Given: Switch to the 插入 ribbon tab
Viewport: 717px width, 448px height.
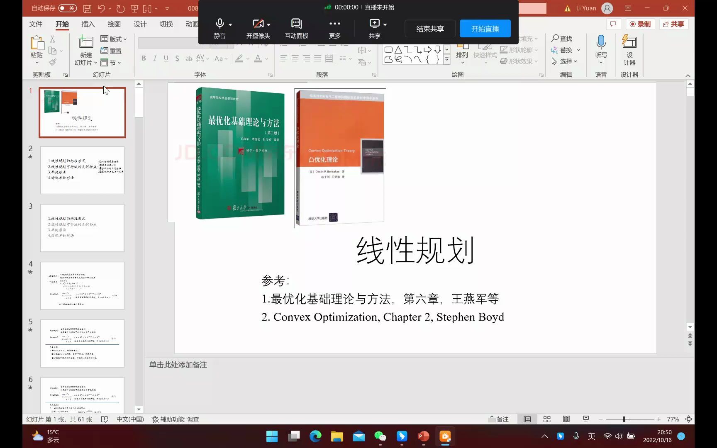Looking at the screenshot, I should [x=88, y=24].
